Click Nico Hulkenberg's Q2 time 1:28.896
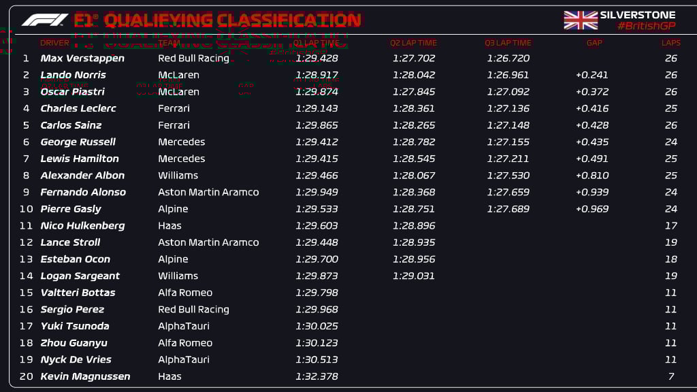 [x=413, y=226]
